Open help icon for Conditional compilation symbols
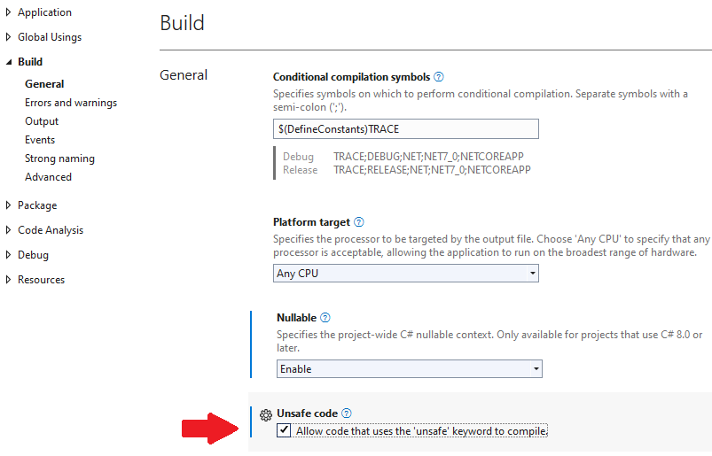 click(x=439, y=77)
